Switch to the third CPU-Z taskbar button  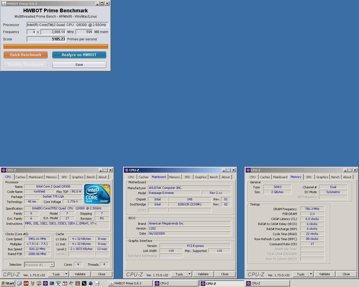(267, 283)
